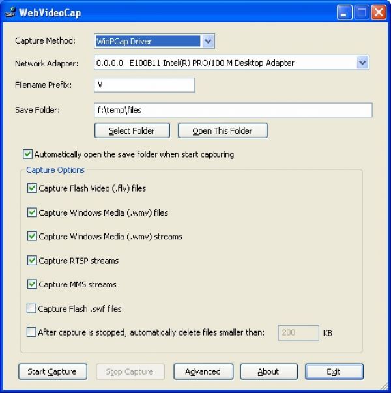Viewport: 391px width, 393px height.
Task: Enable Capture Flash .swf files
Action: pos(31,308)
